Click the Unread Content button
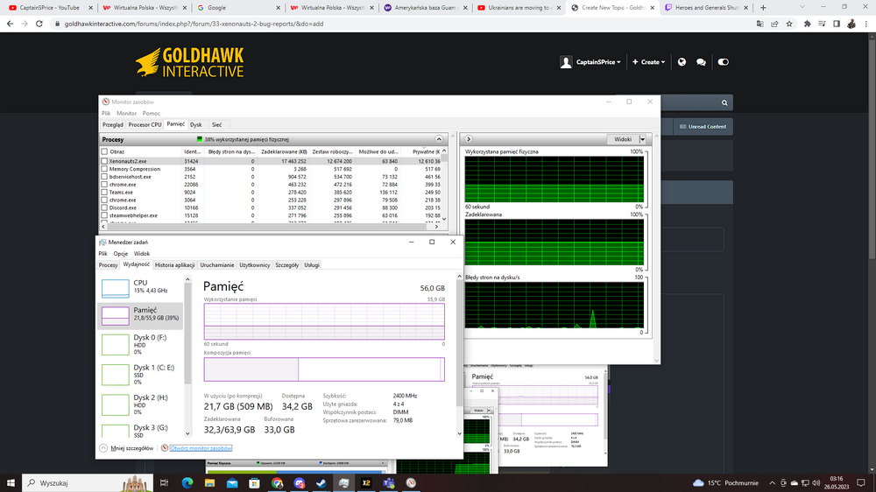876x492 pixels. click(x=703, y=127)
